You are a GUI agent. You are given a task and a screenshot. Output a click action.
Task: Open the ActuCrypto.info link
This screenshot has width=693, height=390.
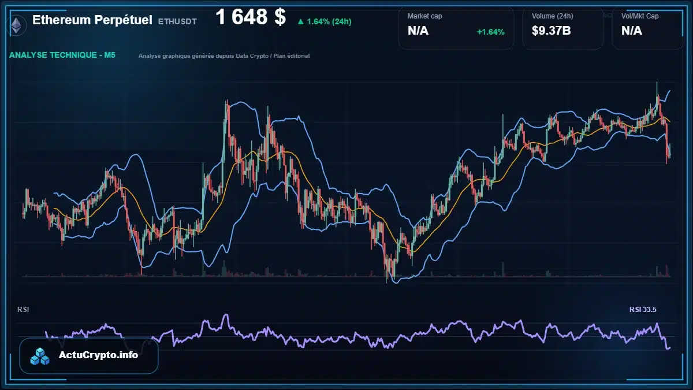pyautogui.click(x=89, y=356)
